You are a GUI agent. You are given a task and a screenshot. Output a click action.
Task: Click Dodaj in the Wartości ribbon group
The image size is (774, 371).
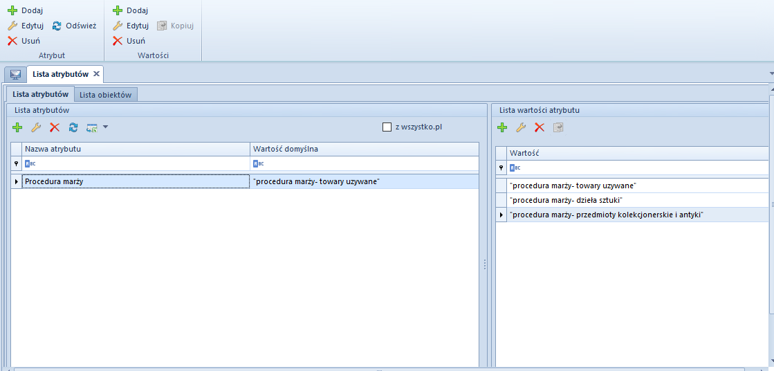click(x=130, y=10)
